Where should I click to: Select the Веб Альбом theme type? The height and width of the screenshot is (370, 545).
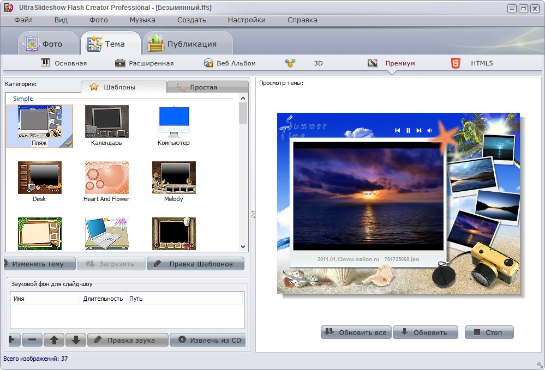click(x=230, y=63)
